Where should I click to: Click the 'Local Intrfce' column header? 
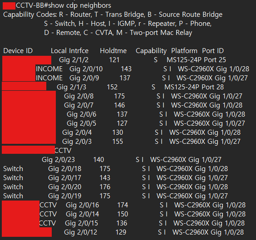point(70,51)
